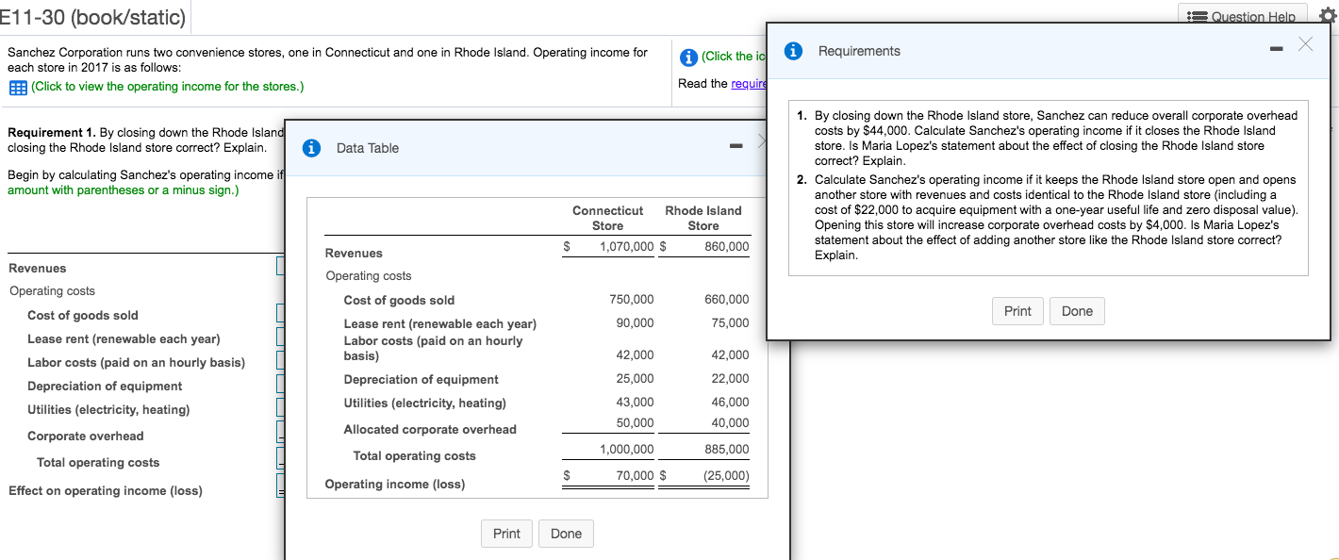Select Connecticut revenues value 1,070,000
This screenshot has width=1339, height=560.
pos(626,247)
